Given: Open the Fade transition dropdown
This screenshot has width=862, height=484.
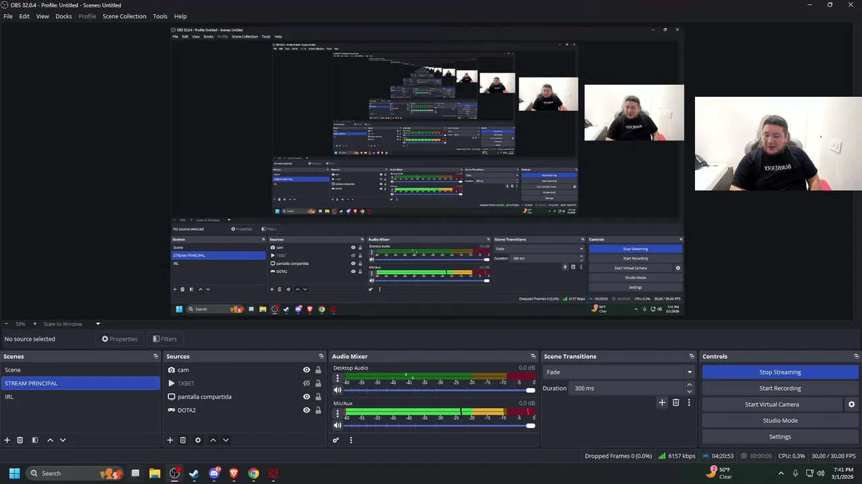Looking at the screenshot, I should (619, 372).
